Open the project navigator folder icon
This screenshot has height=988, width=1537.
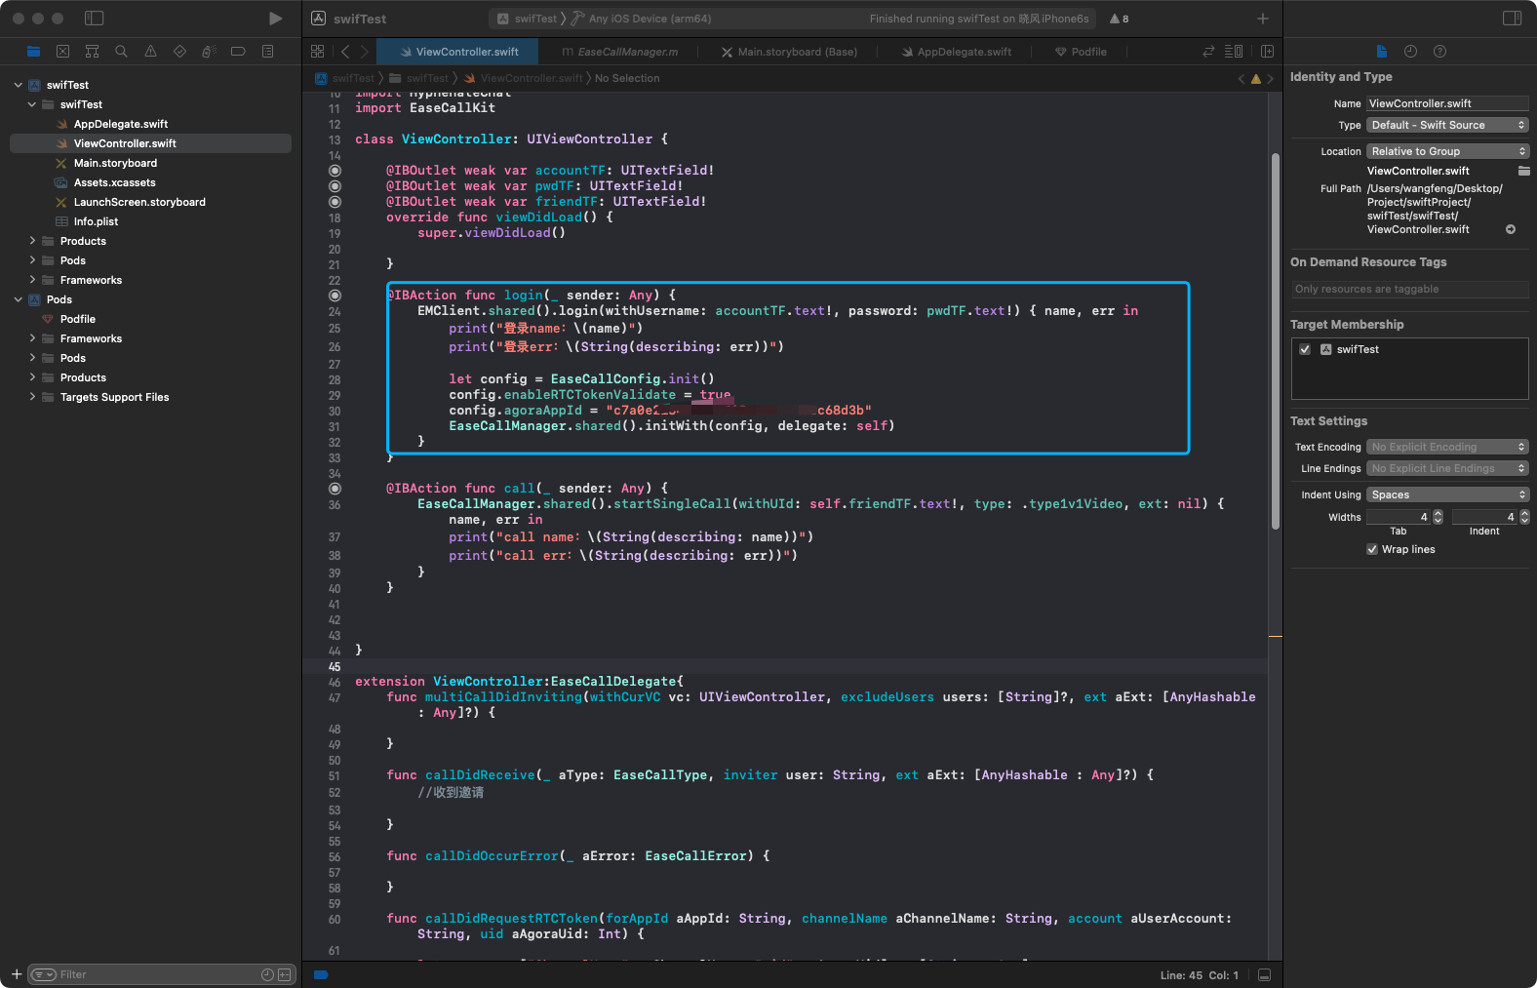(34, 51)
